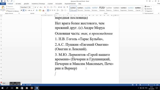This screenshot has width=160, height=90.
Task: Open the bullet list dropdown
Action: coord(49,7)
